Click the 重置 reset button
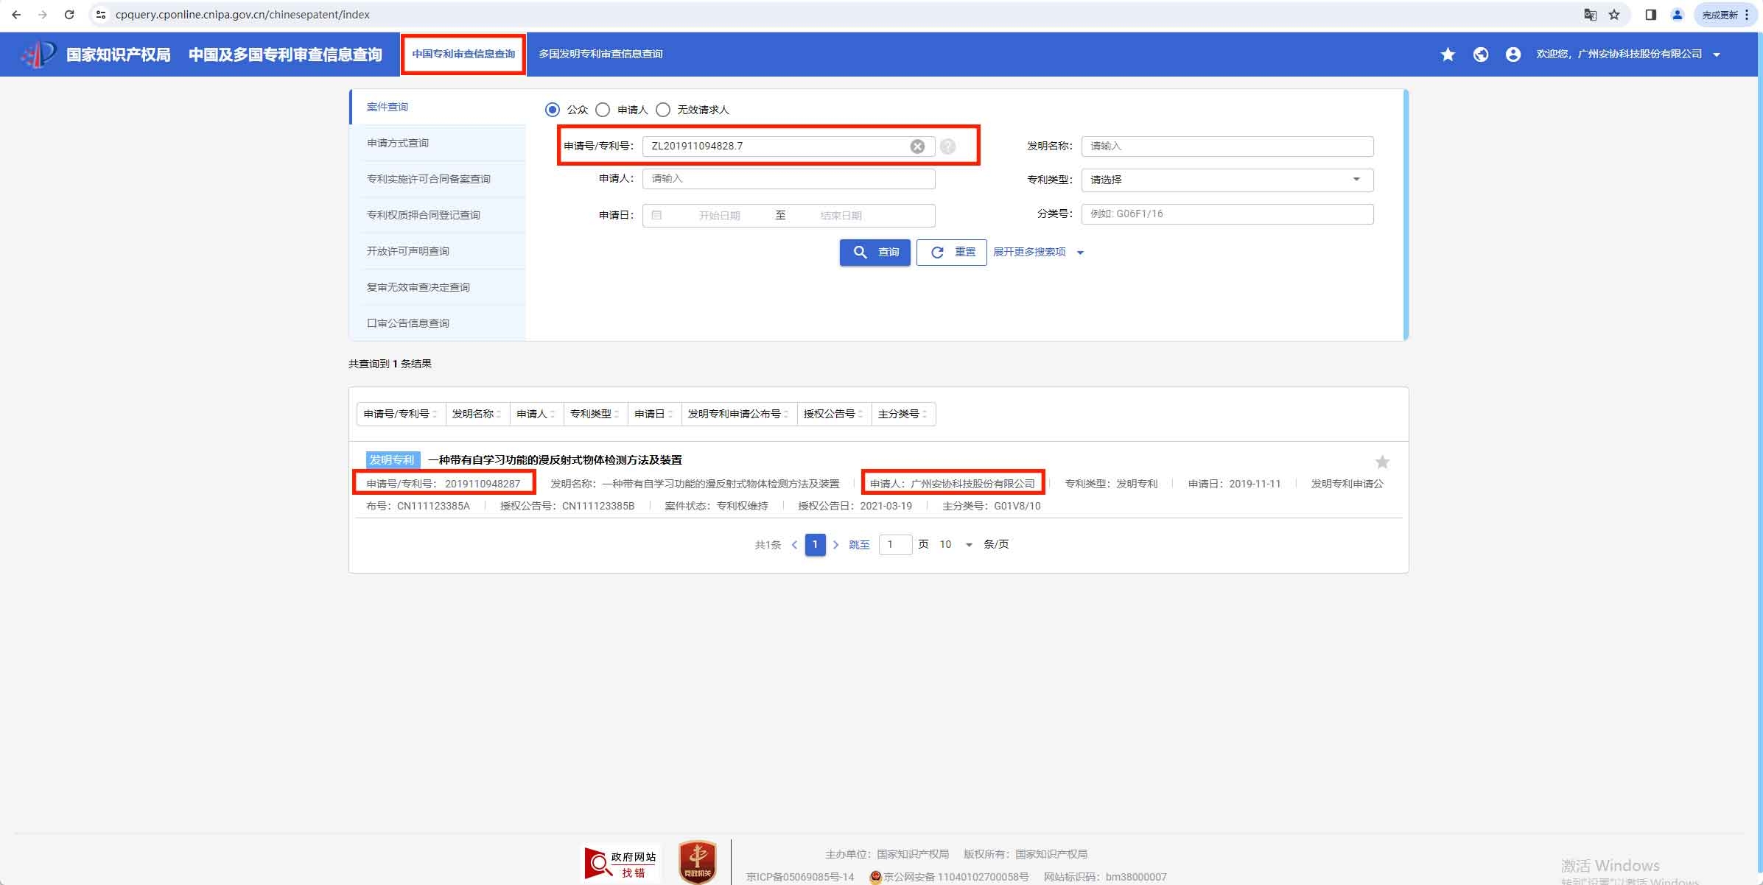1763x885 pixels. (951, 252)
